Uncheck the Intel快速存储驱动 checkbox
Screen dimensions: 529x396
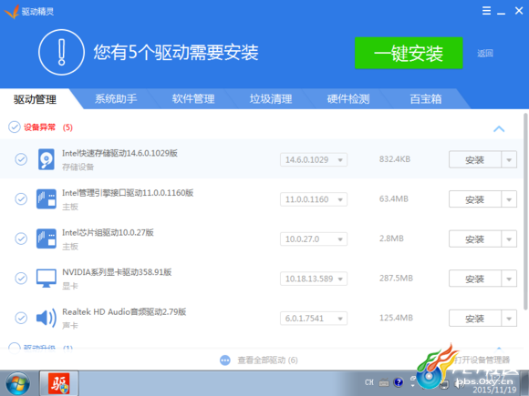coord(21,159)
